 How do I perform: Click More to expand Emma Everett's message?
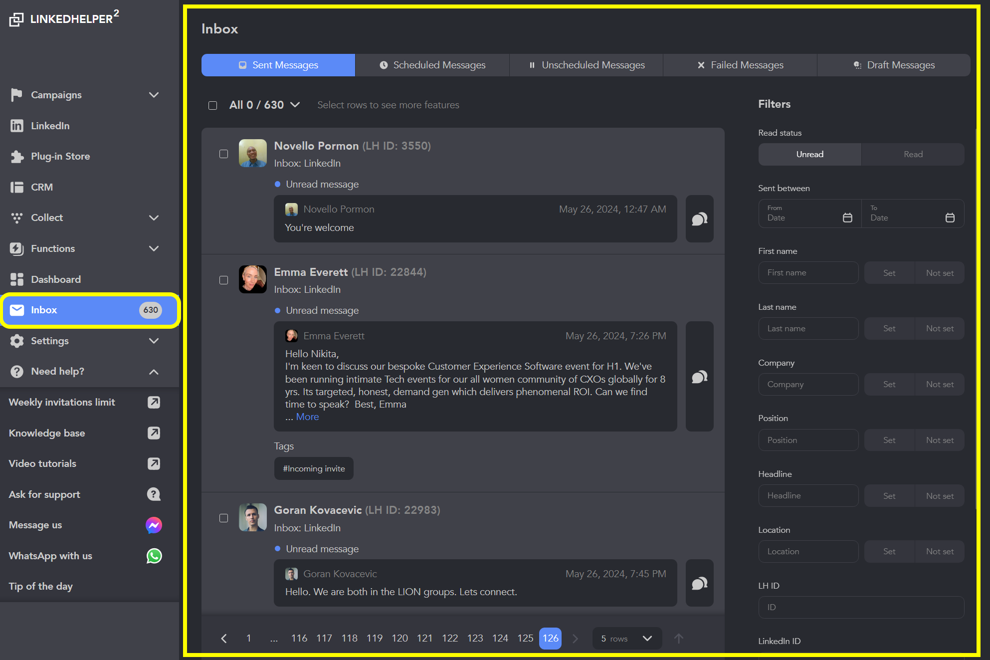coord(307,416)
